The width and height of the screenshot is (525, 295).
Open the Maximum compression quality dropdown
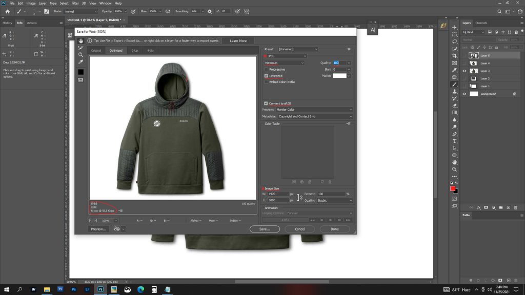point(284,63)
